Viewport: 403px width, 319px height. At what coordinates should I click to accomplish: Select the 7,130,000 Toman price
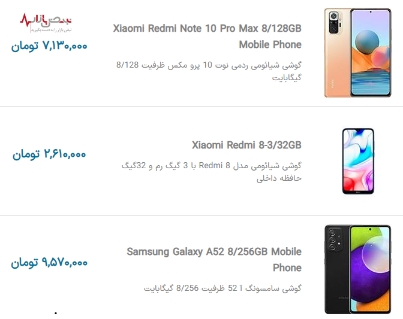click(49, 46)
